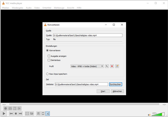Open the Audio menu

(x=29, y=8)
